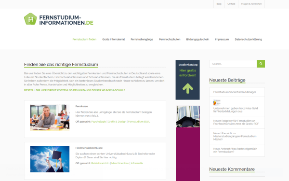Click the graduation cap sky thumbnail
The width and height of the screenshot is (289, 181).
click(50, 159)
